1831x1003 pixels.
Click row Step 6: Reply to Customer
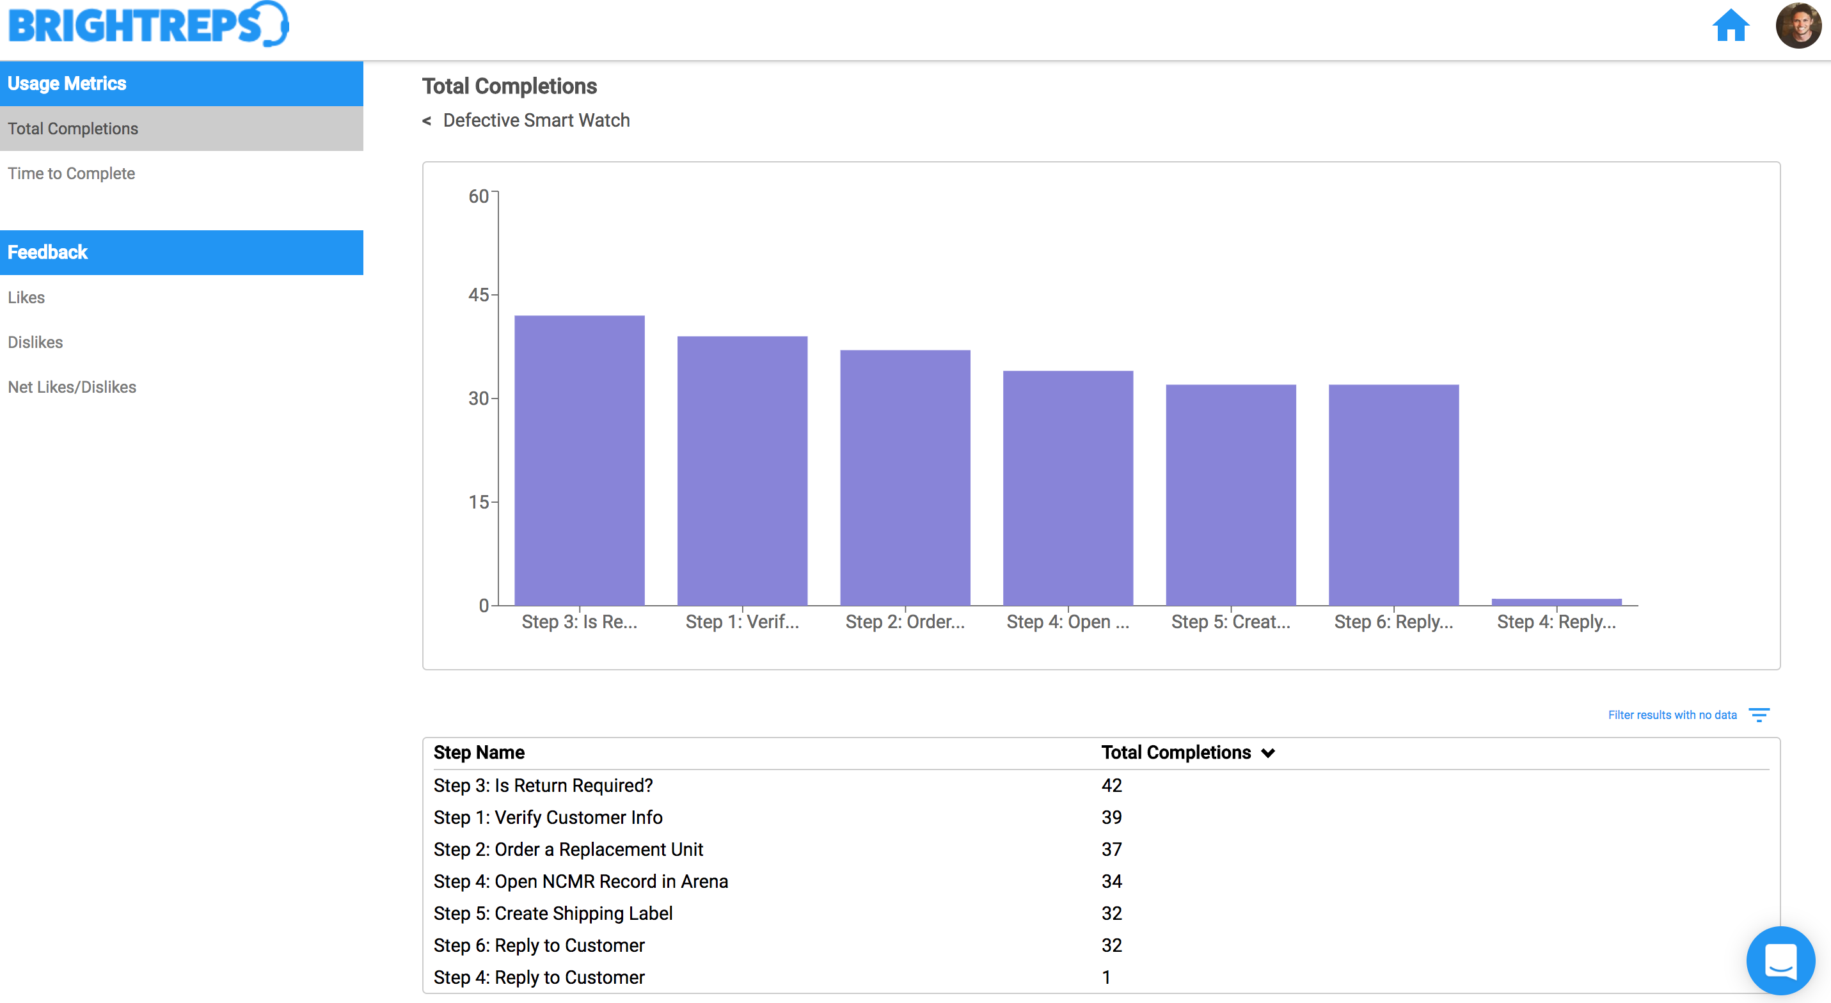pyautogui.click(x=1101, y=945)
